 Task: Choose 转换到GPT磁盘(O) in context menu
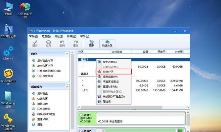tap(113, 96)
